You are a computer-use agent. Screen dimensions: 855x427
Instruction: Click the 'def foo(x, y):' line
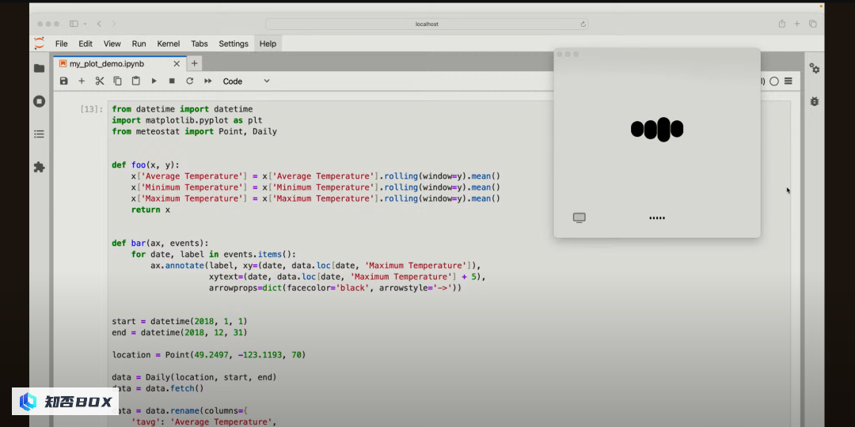tap(146, 165)
